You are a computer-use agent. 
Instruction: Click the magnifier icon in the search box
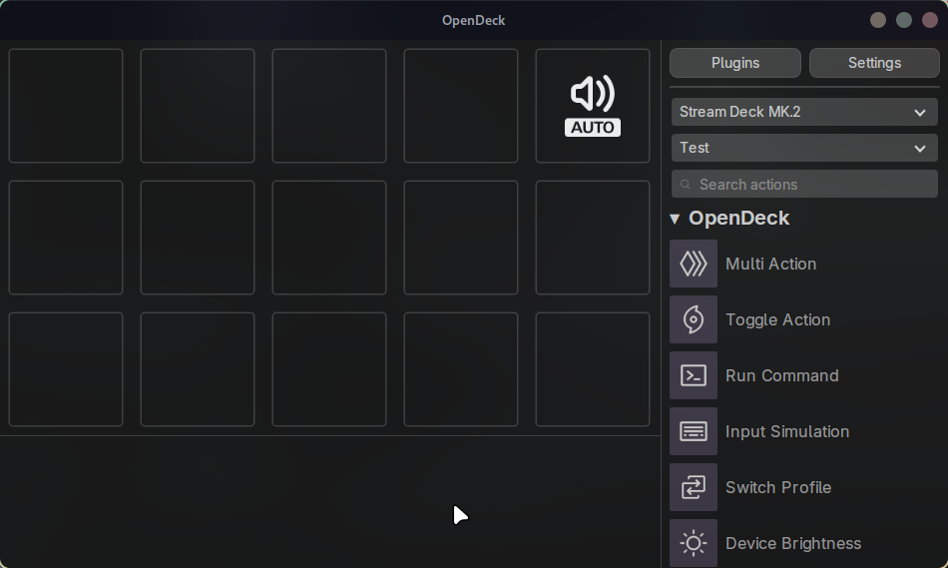(x=685, y=185)
